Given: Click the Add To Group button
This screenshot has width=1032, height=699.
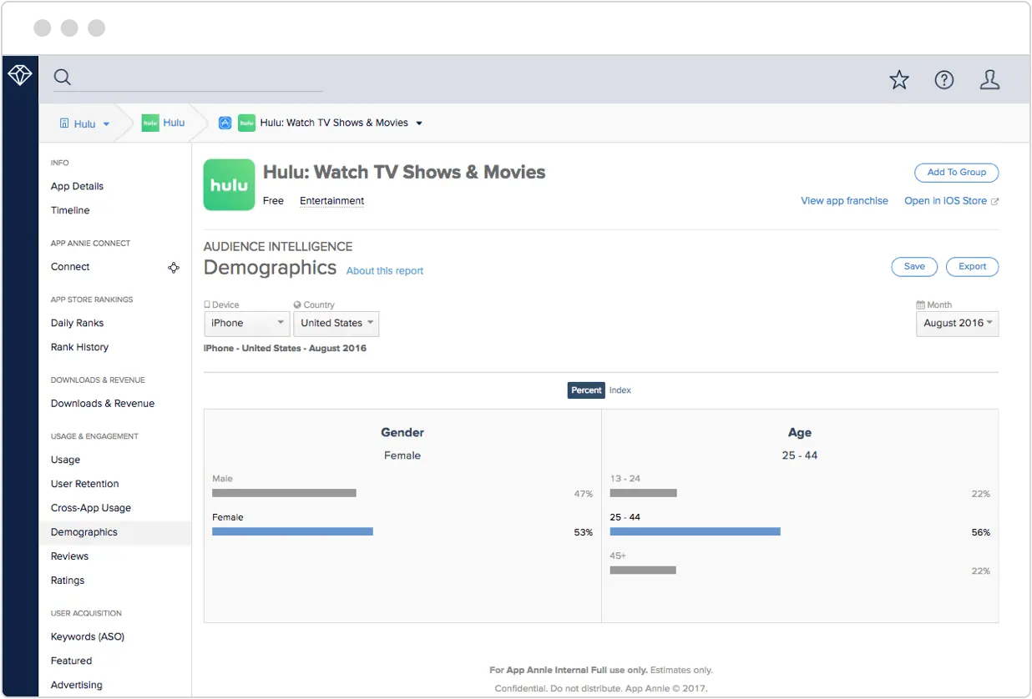Looking at the screenshot, I should click(x=957, y=173).
